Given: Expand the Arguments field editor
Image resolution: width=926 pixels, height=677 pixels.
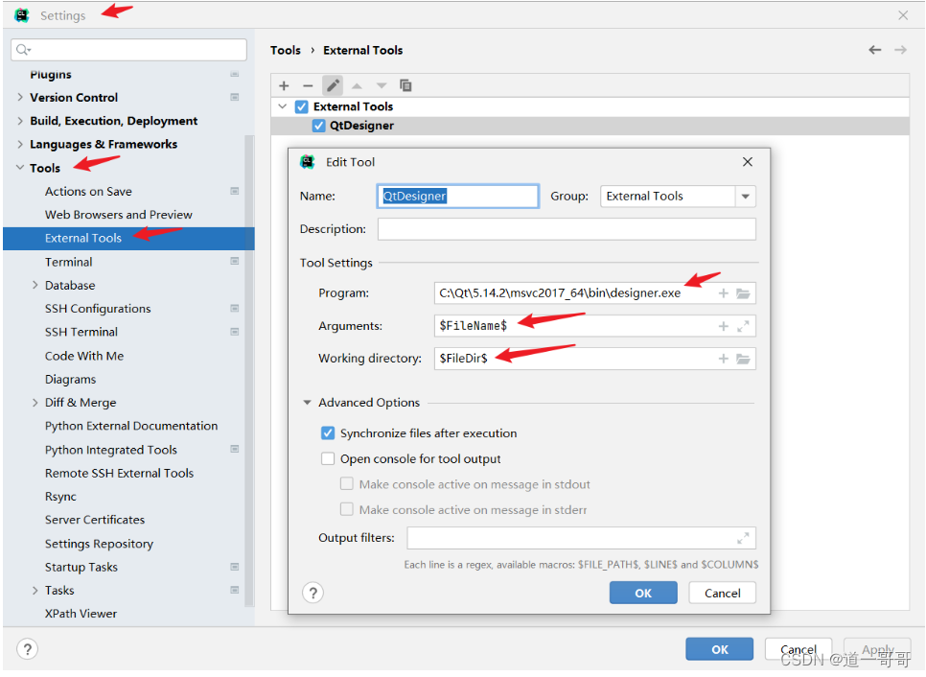Looking at the screenshot, I should pos(743,326).
